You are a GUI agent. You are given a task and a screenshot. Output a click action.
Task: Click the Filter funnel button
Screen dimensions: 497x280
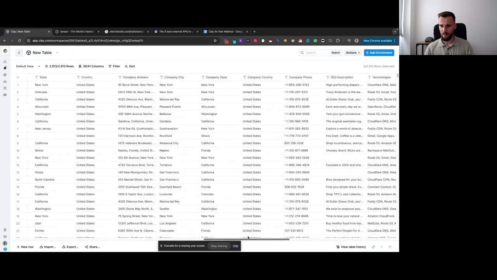click(114, 66)
